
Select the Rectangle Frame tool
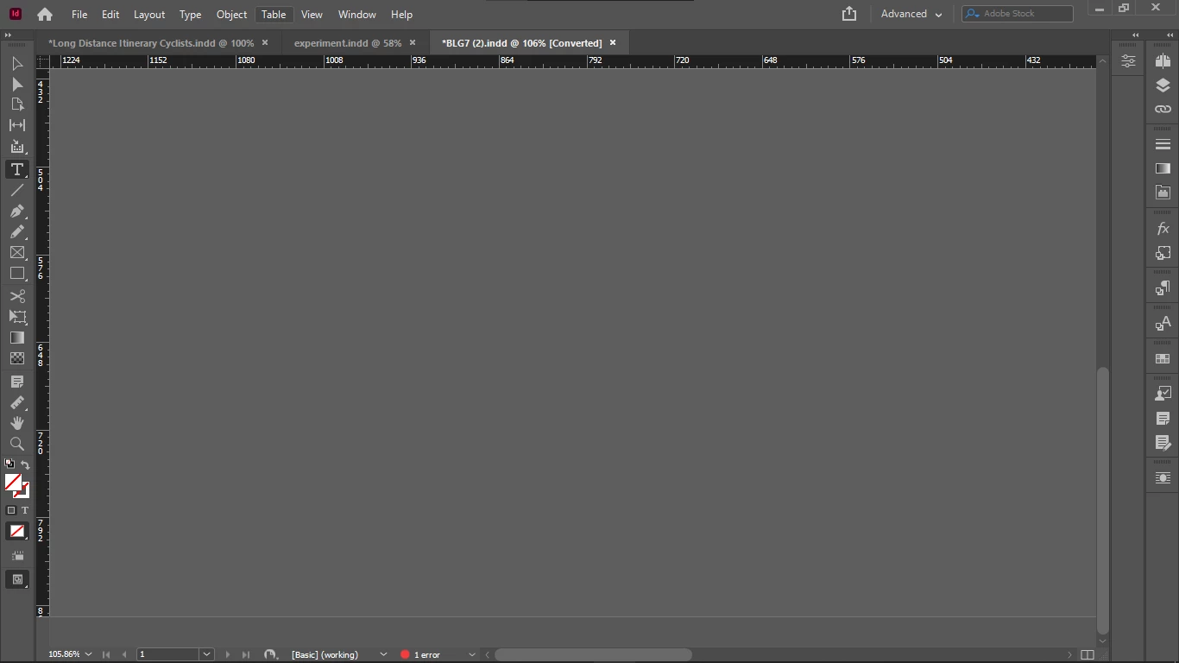16,252
